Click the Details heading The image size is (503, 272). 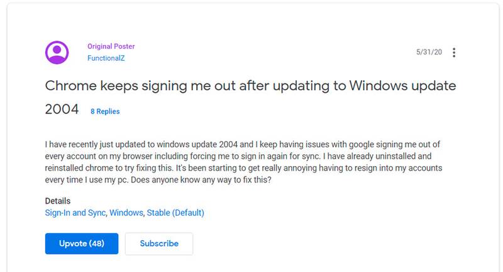coord(58,201)
